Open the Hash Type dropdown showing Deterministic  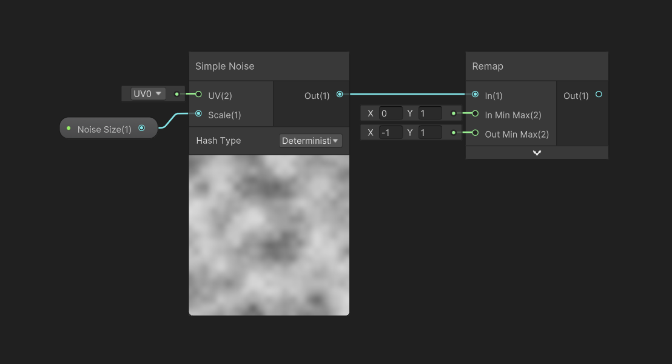point(311,140)
